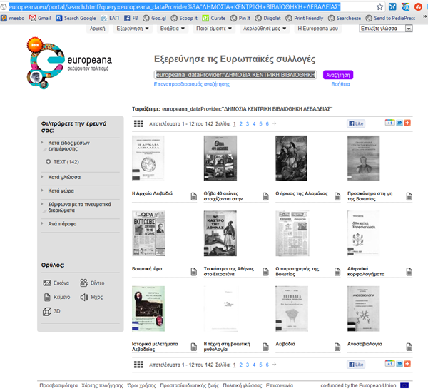Screen dimensions: 428x391
Task: Switch to grid view icon above results
Action: pyautogui.click(x=138, y=123)
